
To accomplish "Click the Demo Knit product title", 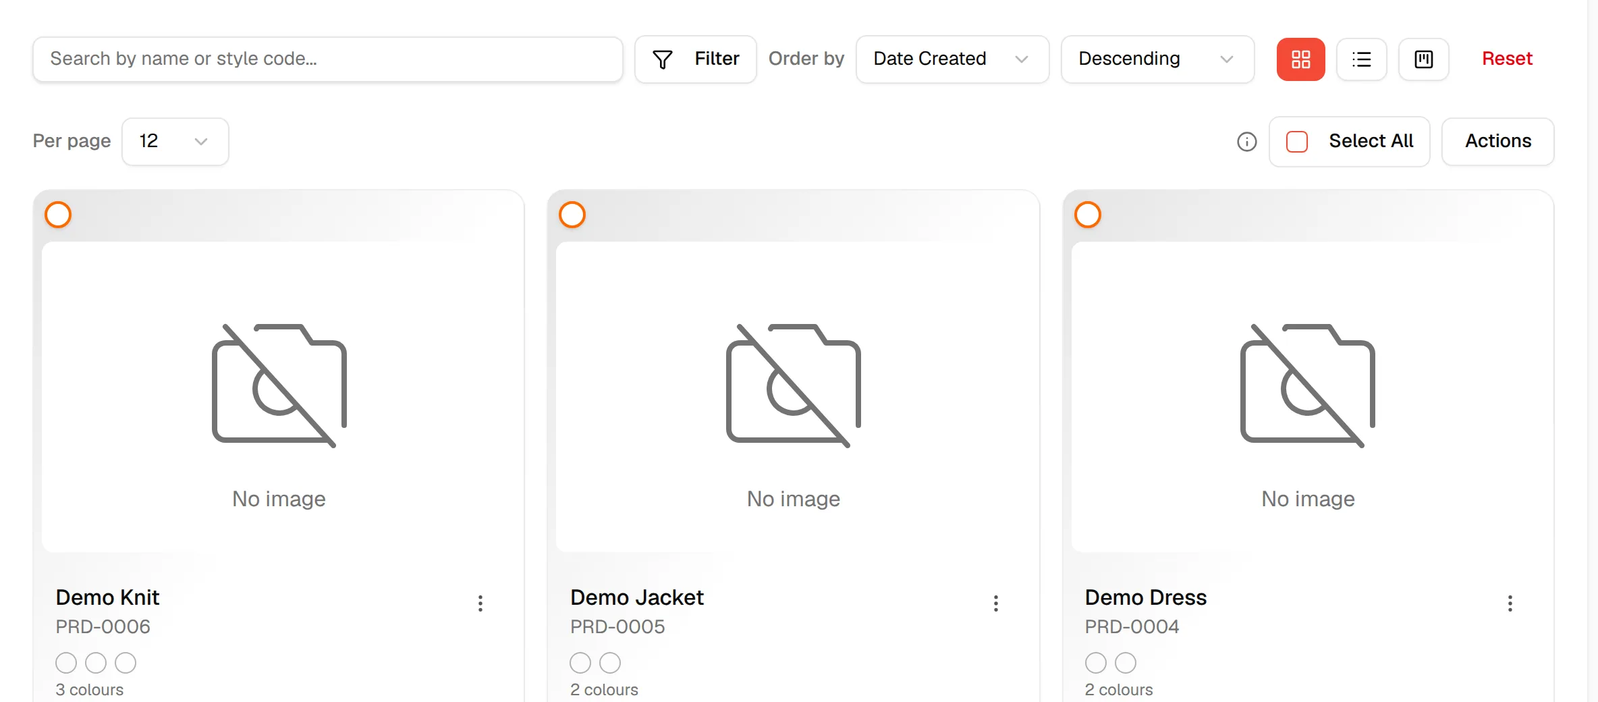I will click(x=107, y=597).
